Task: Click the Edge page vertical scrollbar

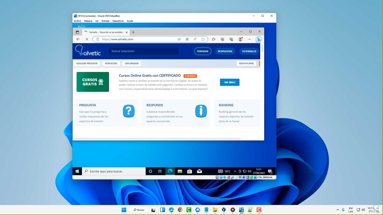Action: 262,48
